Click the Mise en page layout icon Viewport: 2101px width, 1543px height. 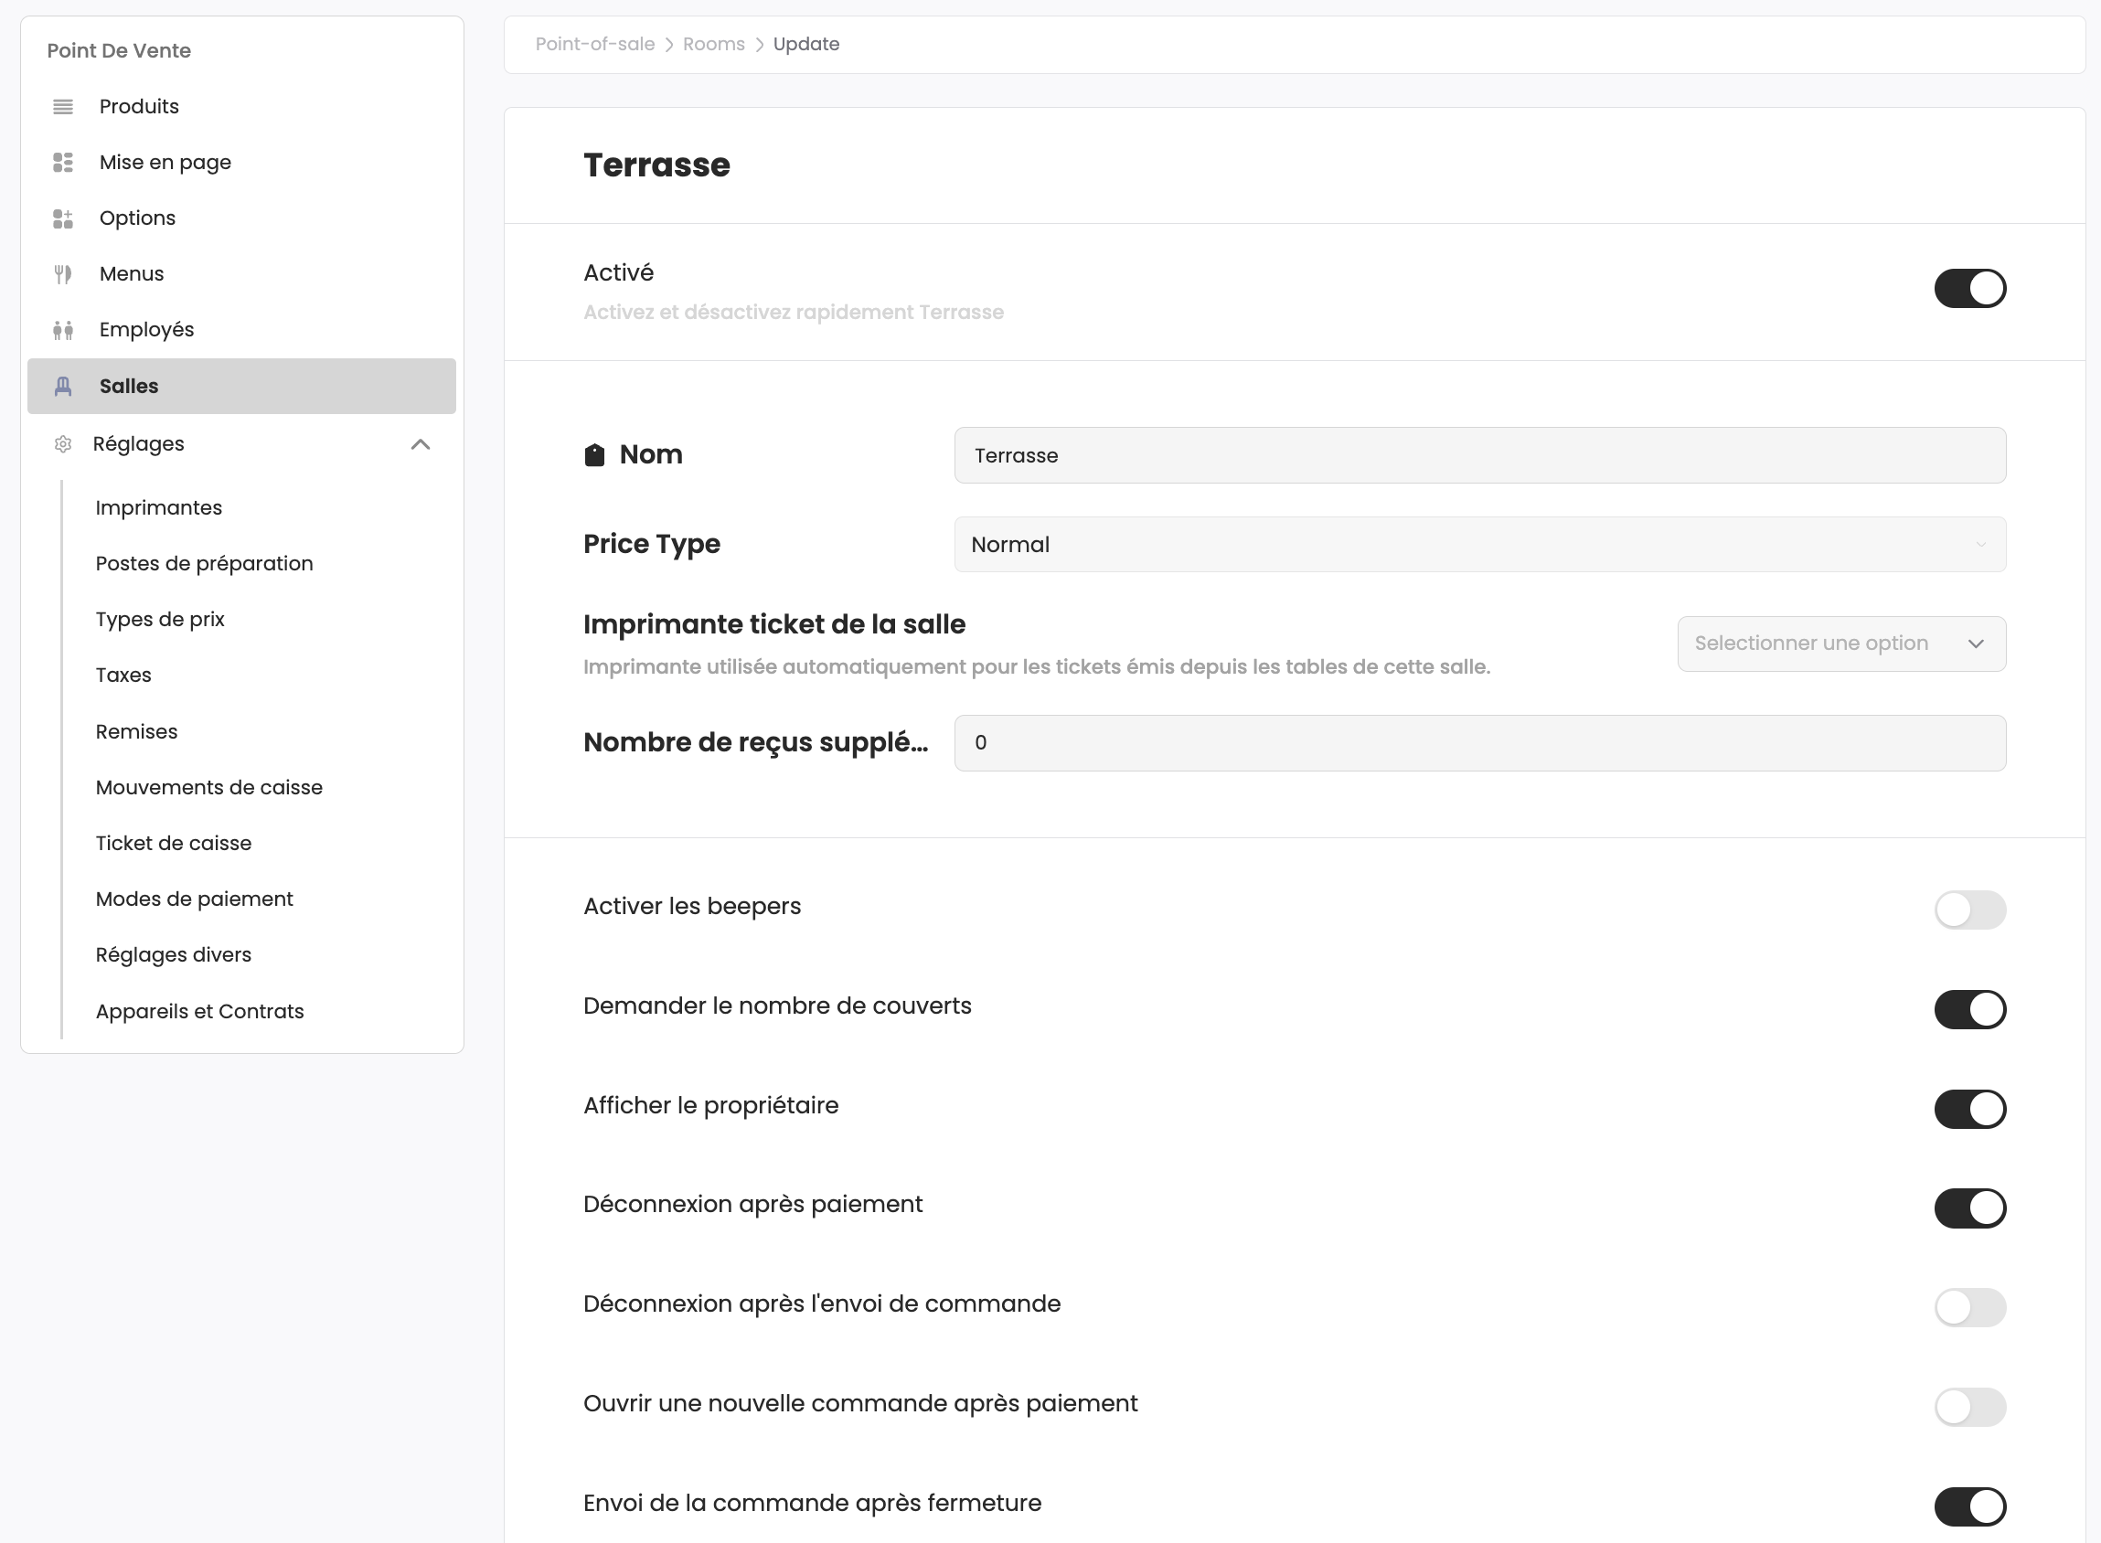62,163
